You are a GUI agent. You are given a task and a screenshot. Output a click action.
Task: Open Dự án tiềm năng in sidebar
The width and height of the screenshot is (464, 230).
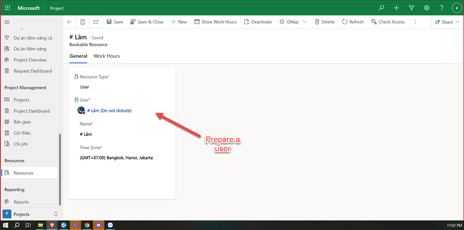tap(29, 49)
